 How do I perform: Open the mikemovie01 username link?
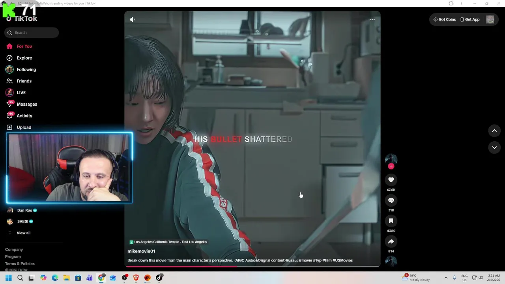click(141, 251)
